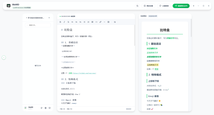Click '2. 特殊格式' heading in preview
Viewport: 214px width, 115px height.
coord(155,75)
